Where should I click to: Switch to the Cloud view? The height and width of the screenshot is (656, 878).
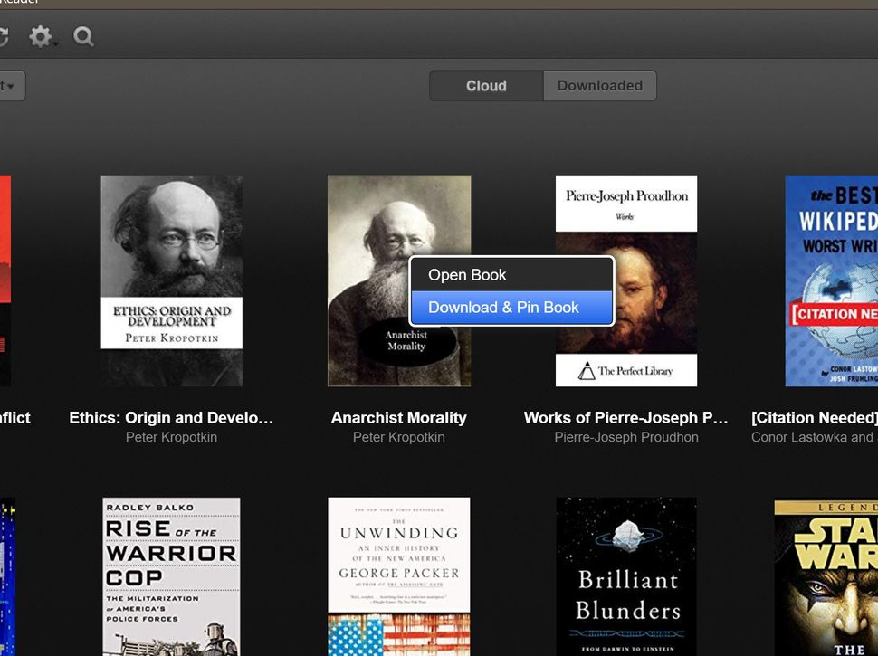click(485, 85)
